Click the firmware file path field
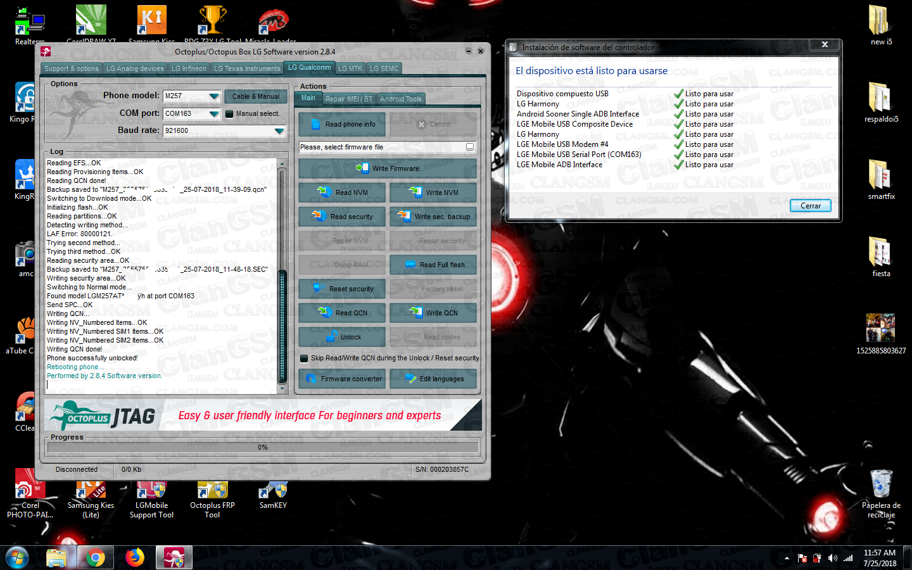 click(x=382, y=148)
